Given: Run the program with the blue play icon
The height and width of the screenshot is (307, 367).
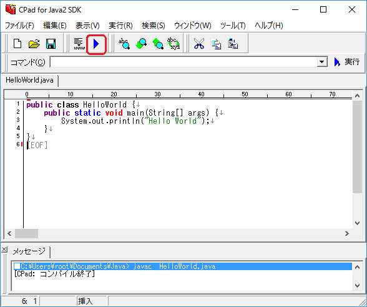Looking at the screenshot, I should (96, 44).
